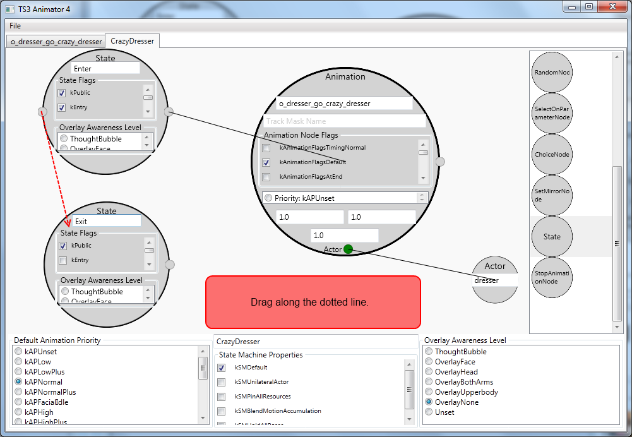Choose the ChoiceNode palette circle
This screenshot has height=437, width=632.
click(x=552, y=154)
